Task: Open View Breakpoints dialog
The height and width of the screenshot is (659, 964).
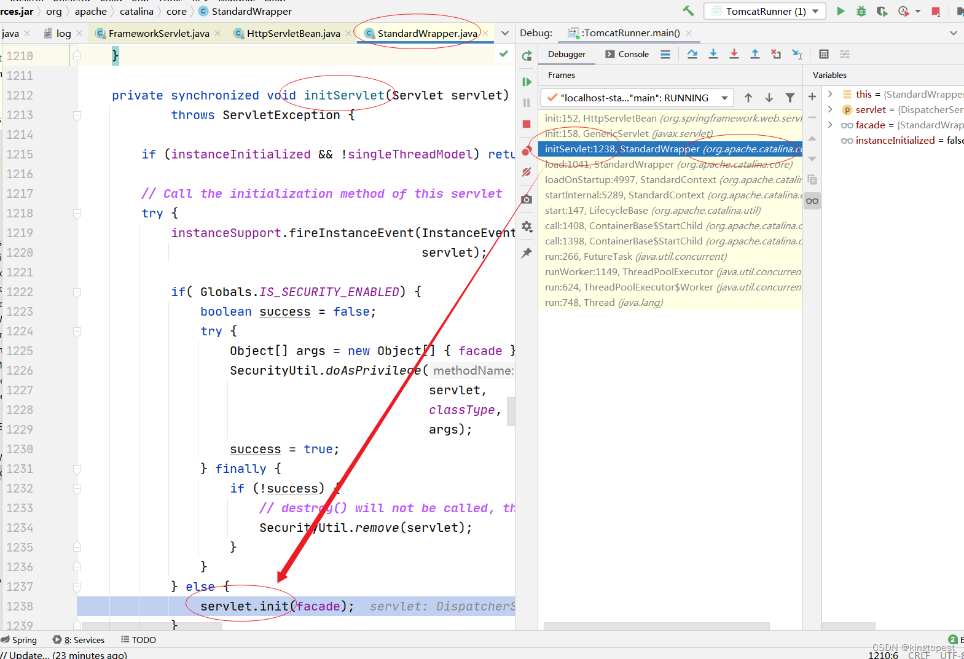Action: pyautogui.click(x=527, y=151)
